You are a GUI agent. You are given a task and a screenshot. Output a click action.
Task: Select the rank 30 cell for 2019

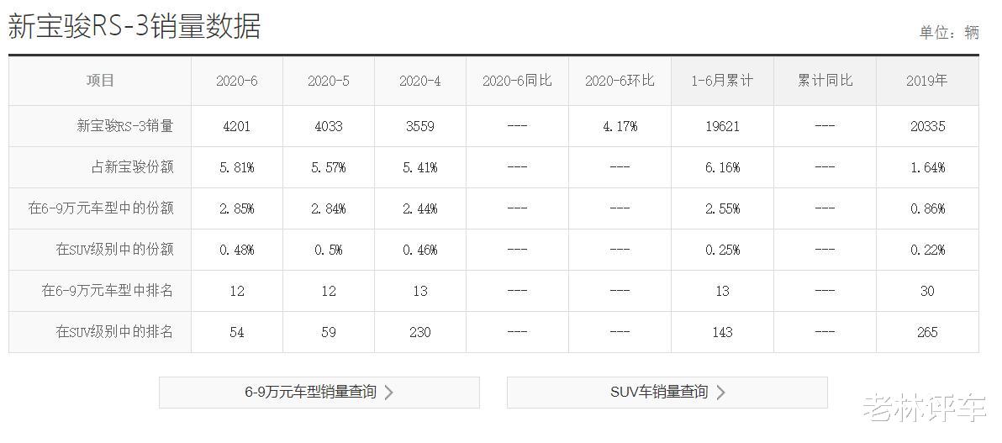coord(927,292)
